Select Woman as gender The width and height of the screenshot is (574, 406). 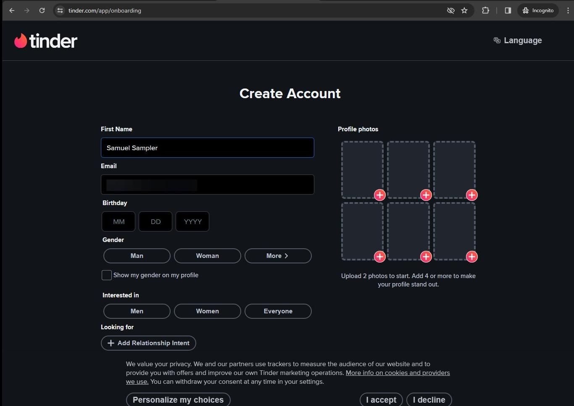tap(208, 256)
